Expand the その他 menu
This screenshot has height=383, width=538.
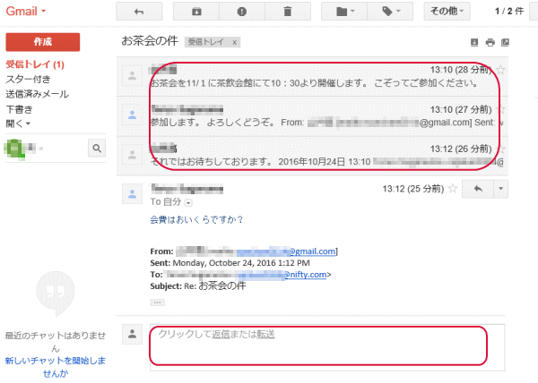[x=447, y=13]
